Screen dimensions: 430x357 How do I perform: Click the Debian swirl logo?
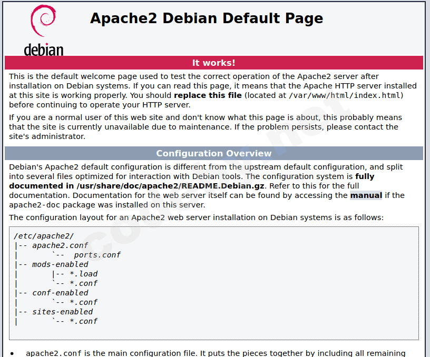point(43,21)
